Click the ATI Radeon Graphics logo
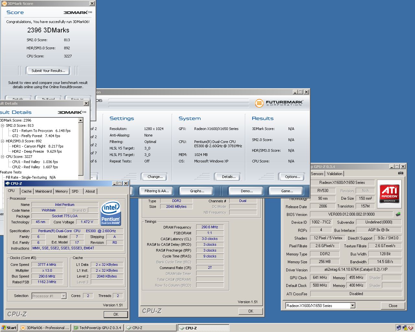 pos(389,194)
